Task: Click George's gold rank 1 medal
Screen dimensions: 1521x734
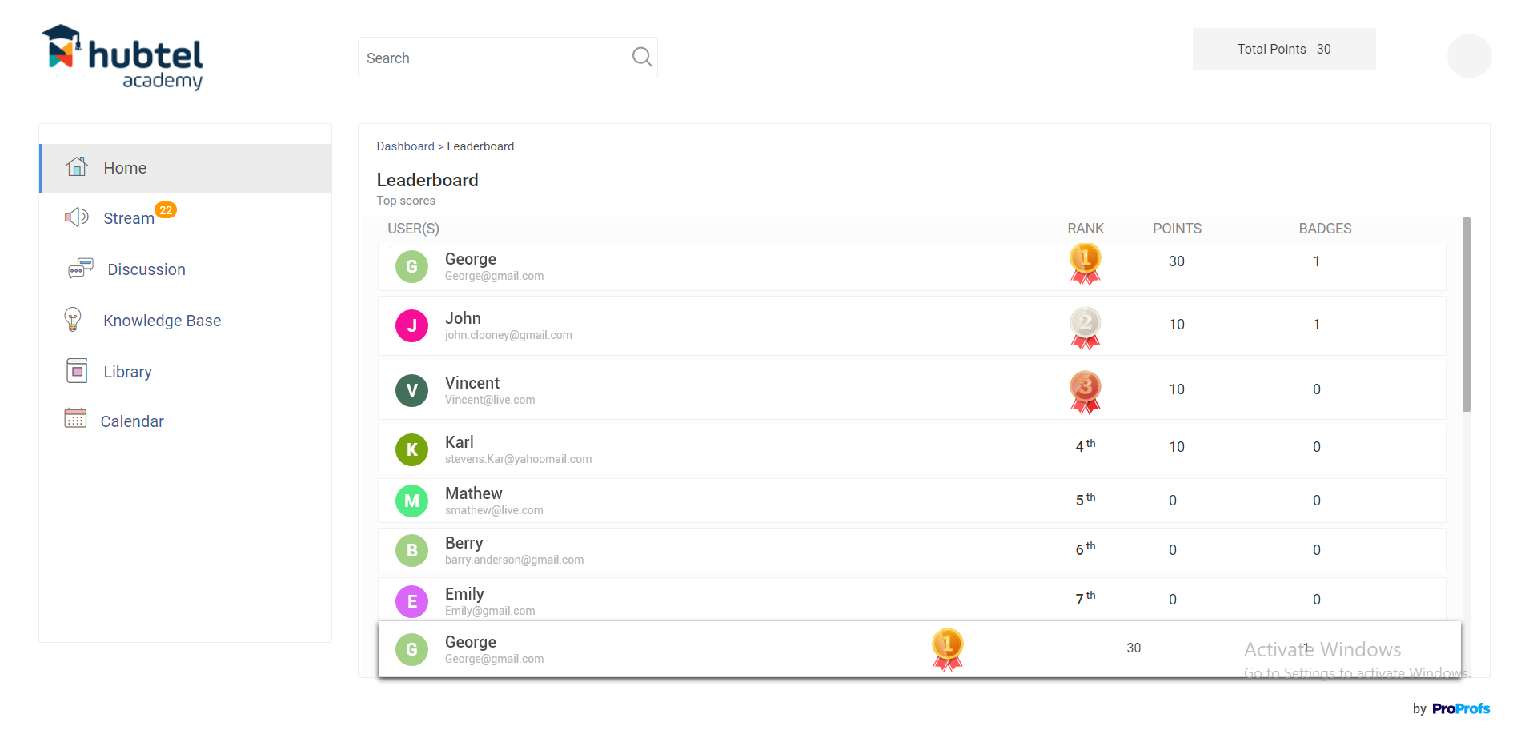Action: (x=1085, y=264)
